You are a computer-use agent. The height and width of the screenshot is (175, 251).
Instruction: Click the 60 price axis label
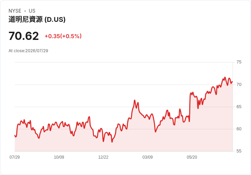[x=239, y=129]
